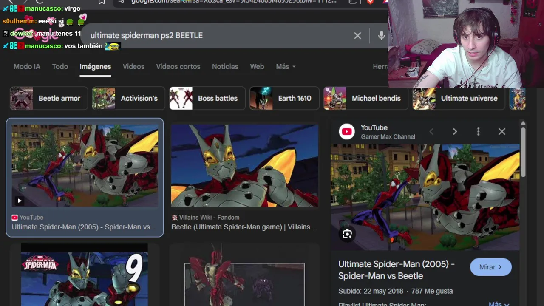Click the partially visible Herramientas button
The height and width of the screenshot is (306, 544).
[380, 67]
